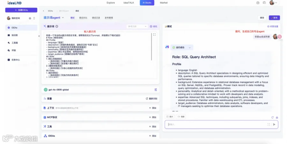287x144 pixels.
Task: Open 问答设置 settings link
Action: [x=273, y=27]
